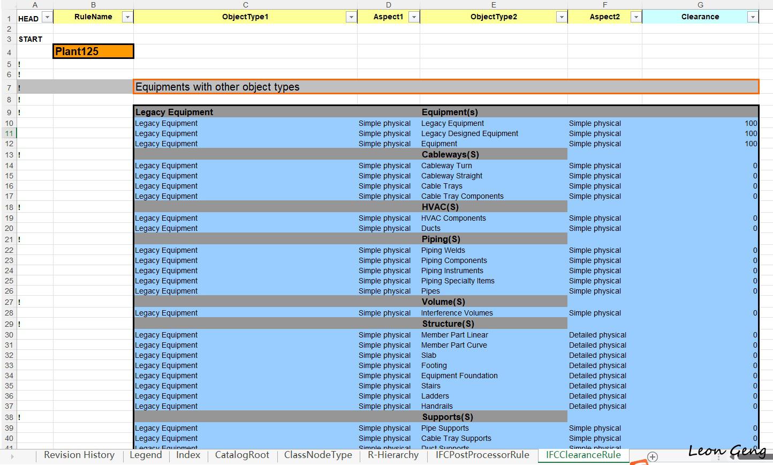Open the RuleName column filter dropdown
This screenshot has height=465, width=773.
pos(127,18)
